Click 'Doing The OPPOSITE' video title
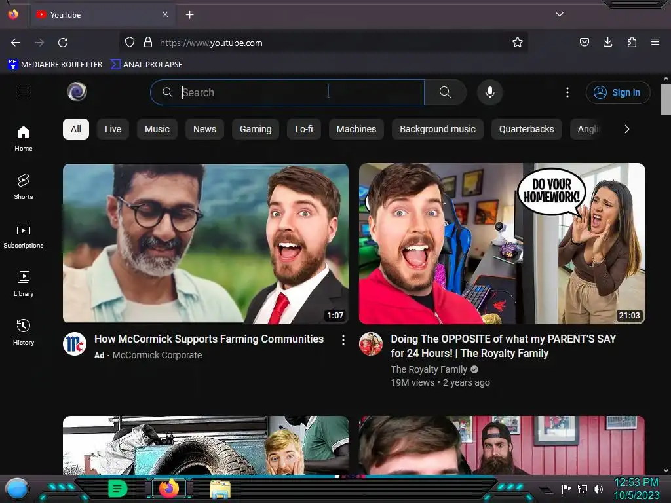This screenshot has height=503, width=671. (503, 346)
